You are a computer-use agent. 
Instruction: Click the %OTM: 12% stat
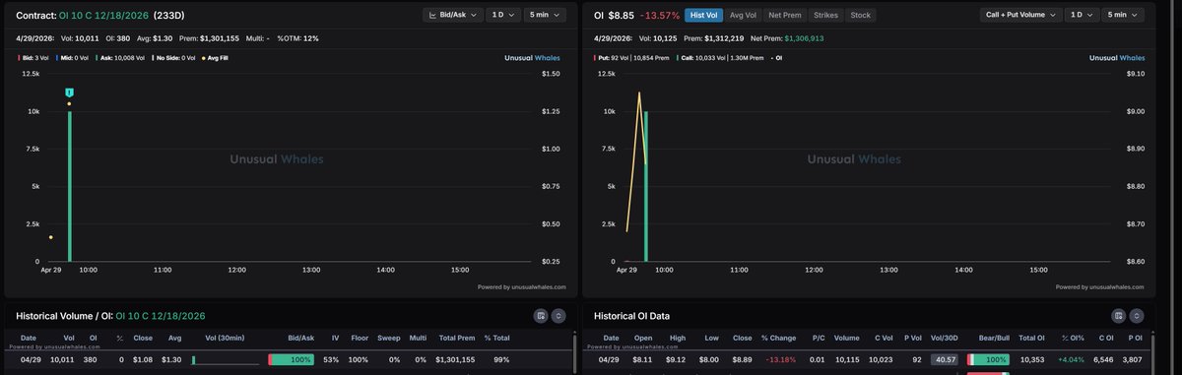click(297, 38)
